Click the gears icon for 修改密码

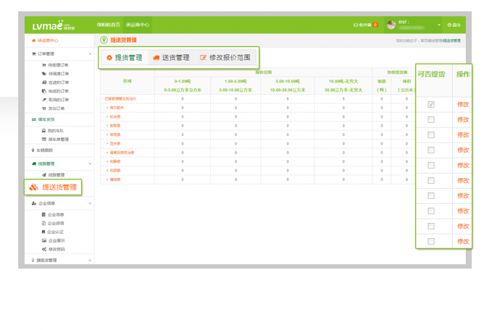[x=44, y=249]
